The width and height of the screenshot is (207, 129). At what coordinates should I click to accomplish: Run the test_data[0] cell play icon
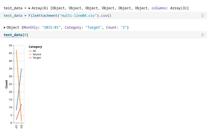(x=203, y=35)
